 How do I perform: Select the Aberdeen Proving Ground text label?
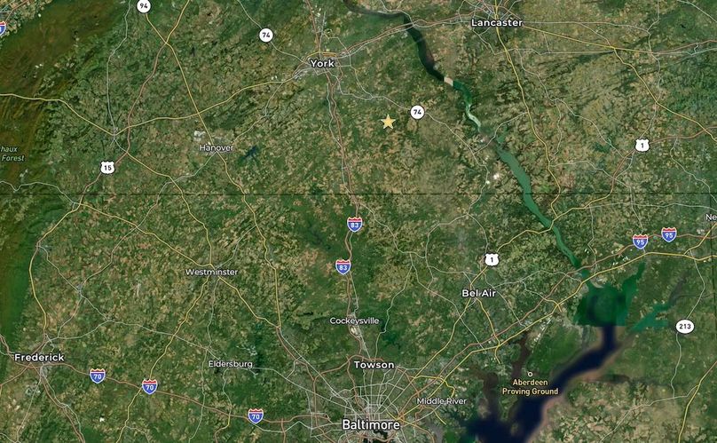[x=531, y=387]
